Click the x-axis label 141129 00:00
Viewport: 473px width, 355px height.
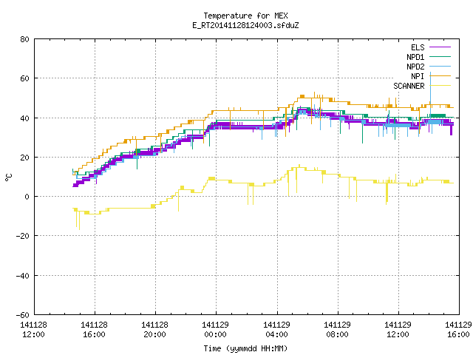tap(215, 330)
